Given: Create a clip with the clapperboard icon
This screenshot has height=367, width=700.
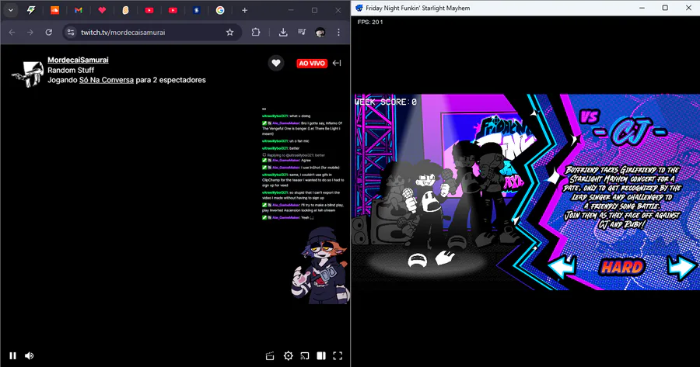Looking at the screenshot, I should (x=270, y=355).
